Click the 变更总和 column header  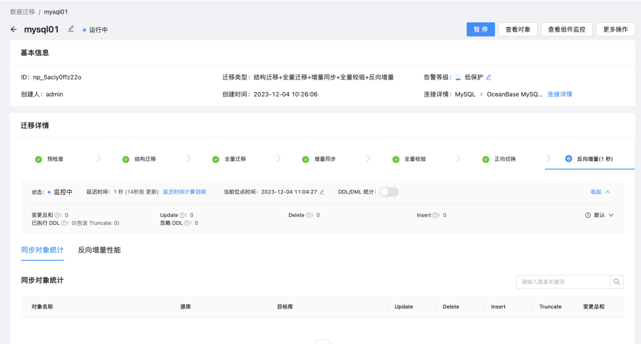(594, 307)
